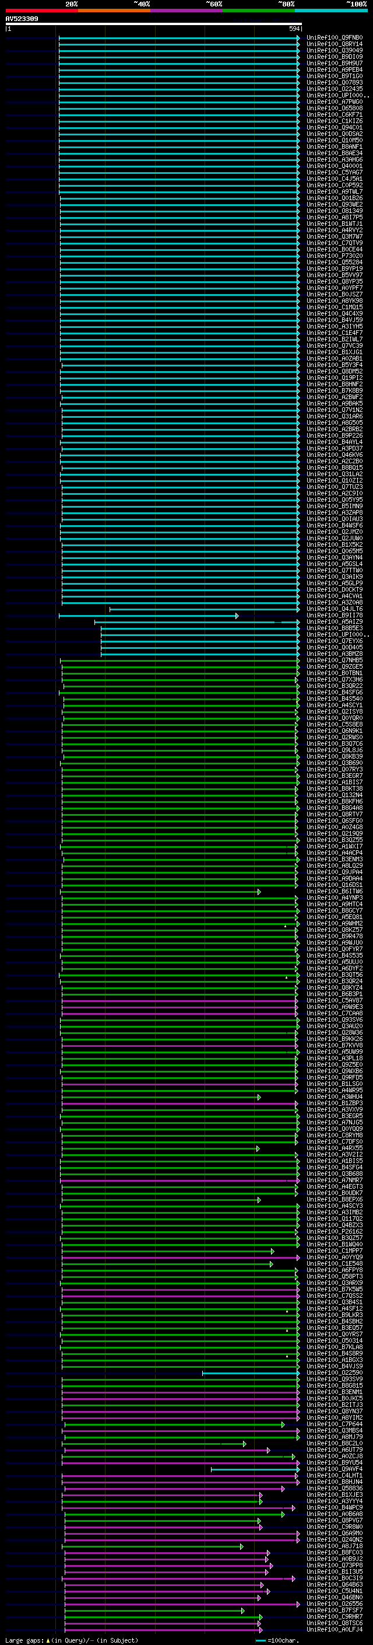The height and width of the screenshot is (1645, 373).
Task: Select label UniRef100_Q9ZGE5
Action: 335,666
